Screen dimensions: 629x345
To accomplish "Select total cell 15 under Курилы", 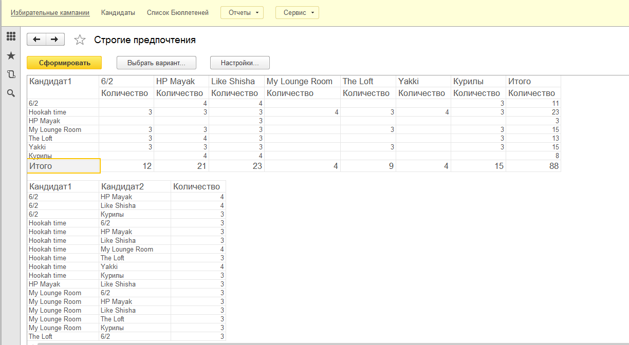I will (478, 166).
